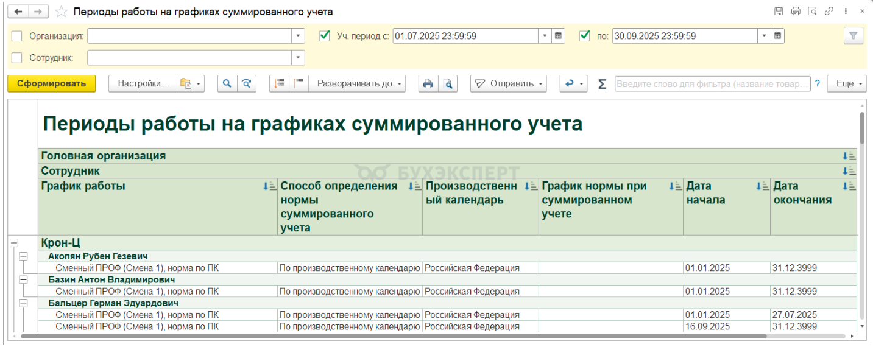Image resolution: width=873 pixels, height=347 pixels.
Task: Click the 'График нормы при суммированном учете' header
Action: 610,207
